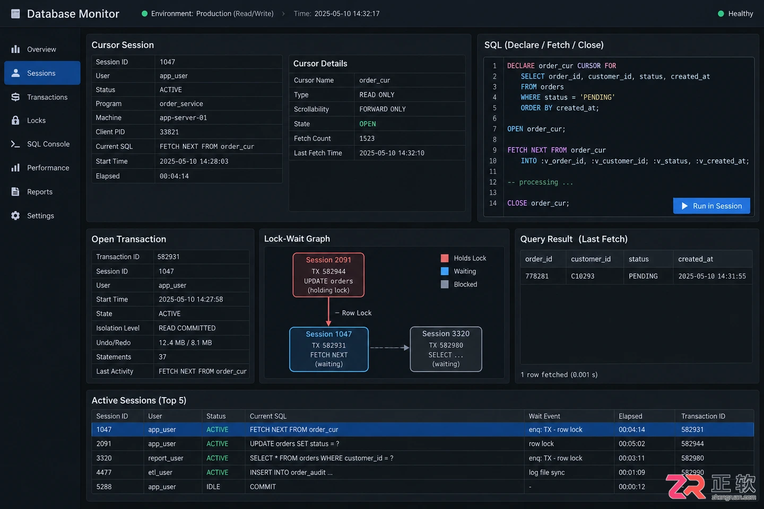Screen dimensions: 764x509
Task: Click the SQL Console prompt icon
Action: pos(15,144)
